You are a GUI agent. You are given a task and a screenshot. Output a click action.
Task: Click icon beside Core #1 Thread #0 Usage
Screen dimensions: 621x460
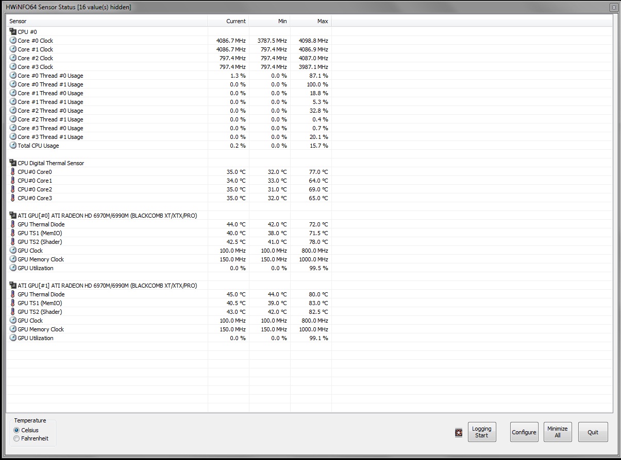pos(13,93)
